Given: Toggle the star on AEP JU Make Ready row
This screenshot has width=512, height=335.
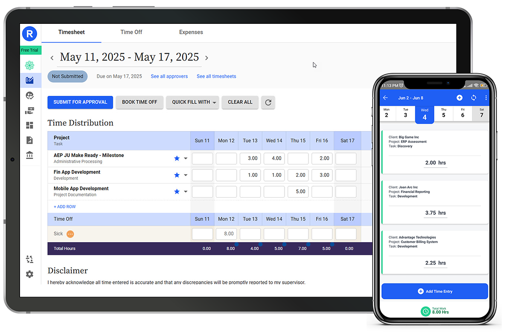Looking at the screenshot, I should (176, 158).
